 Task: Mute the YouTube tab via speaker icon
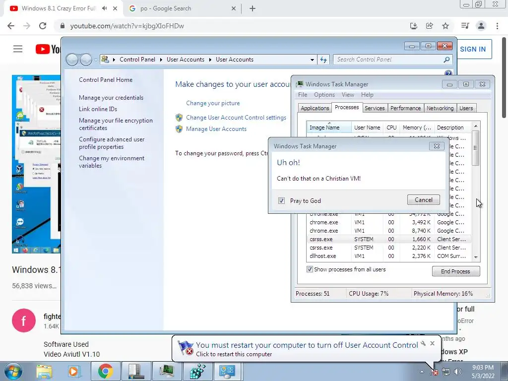(104, 8)
